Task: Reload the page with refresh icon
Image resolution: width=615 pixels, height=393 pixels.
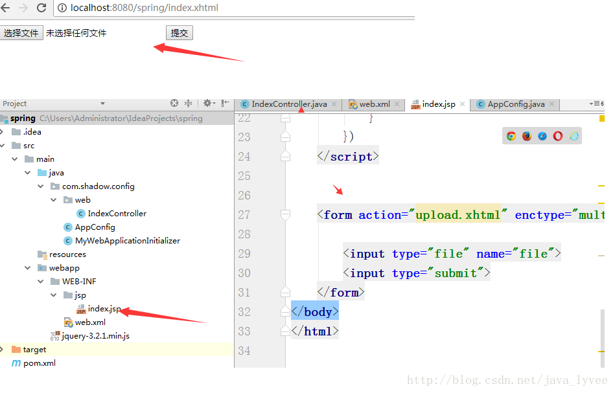Action: [41, 7]
